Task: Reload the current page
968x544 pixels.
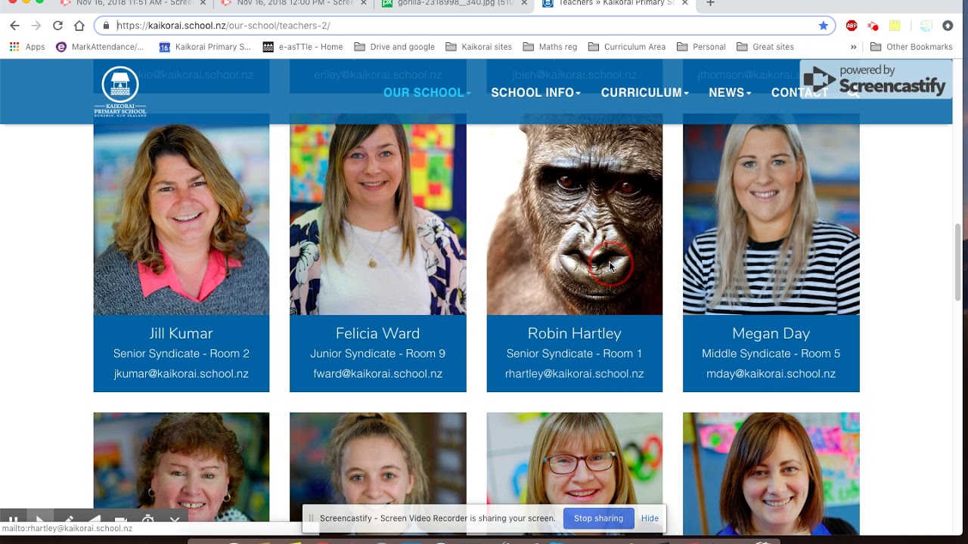Action: click(57, 26)
